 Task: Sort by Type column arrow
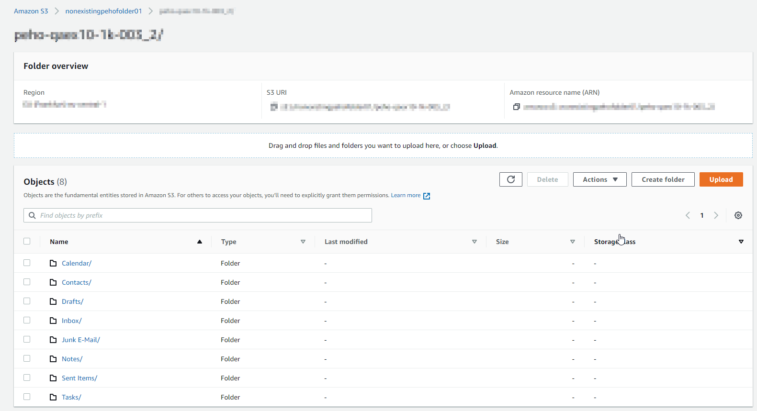click(303, 242)
